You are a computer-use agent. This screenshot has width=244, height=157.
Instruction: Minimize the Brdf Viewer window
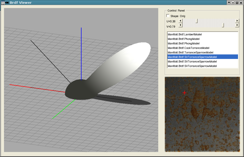233,3
